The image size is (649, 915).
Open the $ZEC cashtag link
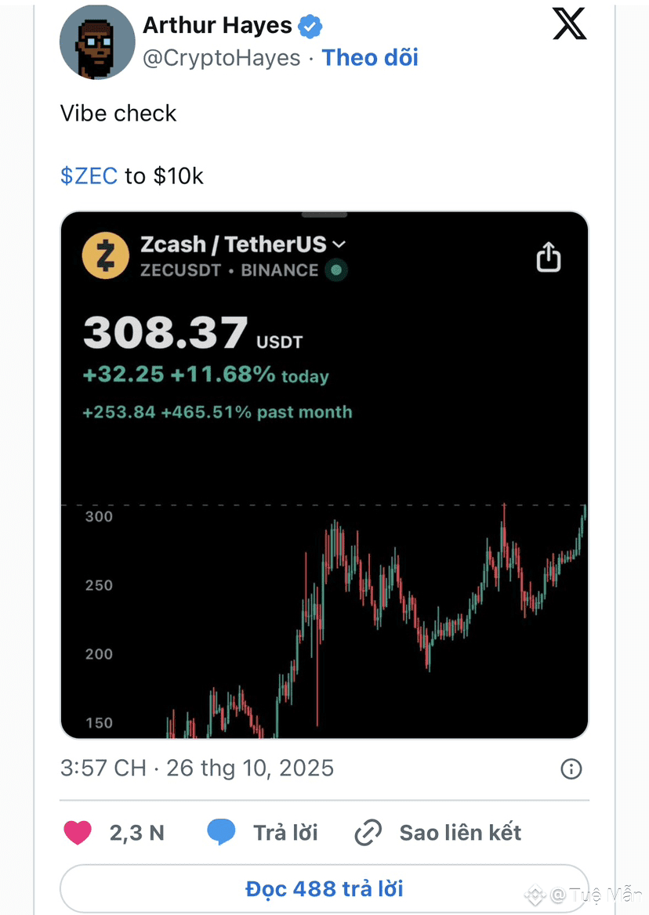(89, 175)
